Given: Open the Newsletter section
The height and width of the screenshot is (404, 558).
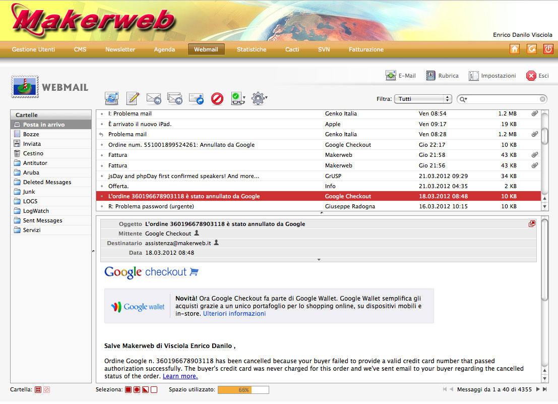Looking at the screenshot, I should click(120, 49).
